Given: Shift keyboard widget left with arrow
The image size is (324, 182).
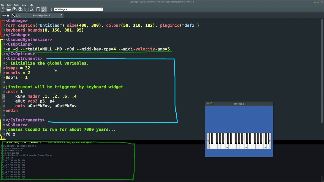Looking at the screenshot, I should pos(208,141).
